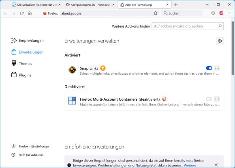Open Hilfe für Add-ons link
235x168 pixels.
tap(28, 155)
